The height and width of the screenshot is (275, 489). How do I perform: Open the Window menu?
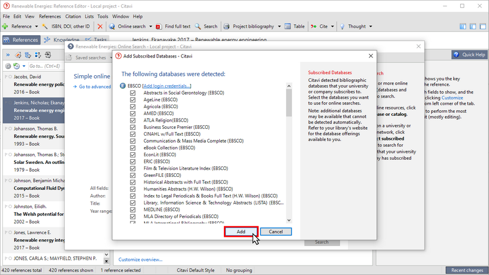[120, 16]
